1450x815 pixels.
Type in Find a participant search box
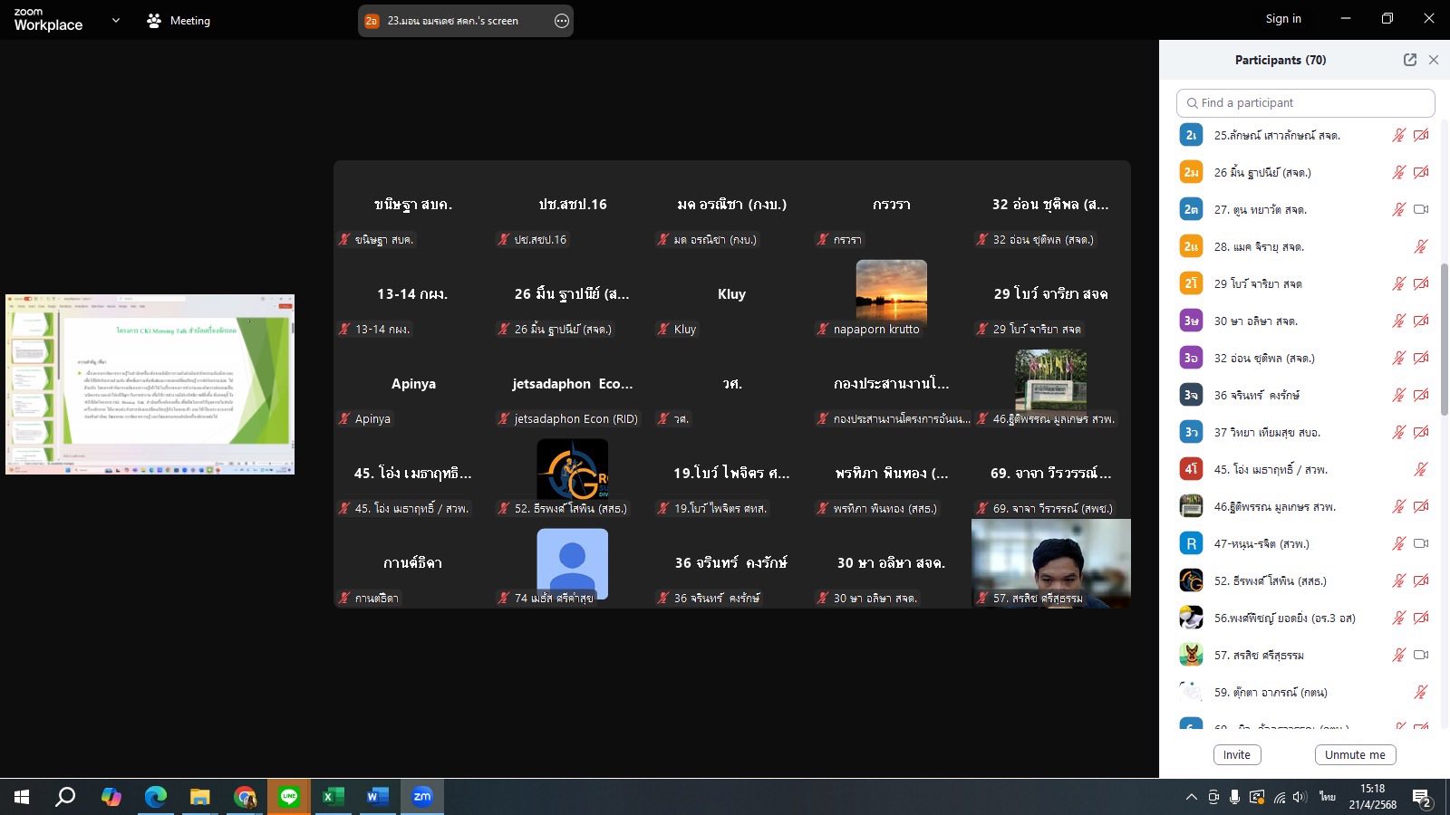(1305, 103)
